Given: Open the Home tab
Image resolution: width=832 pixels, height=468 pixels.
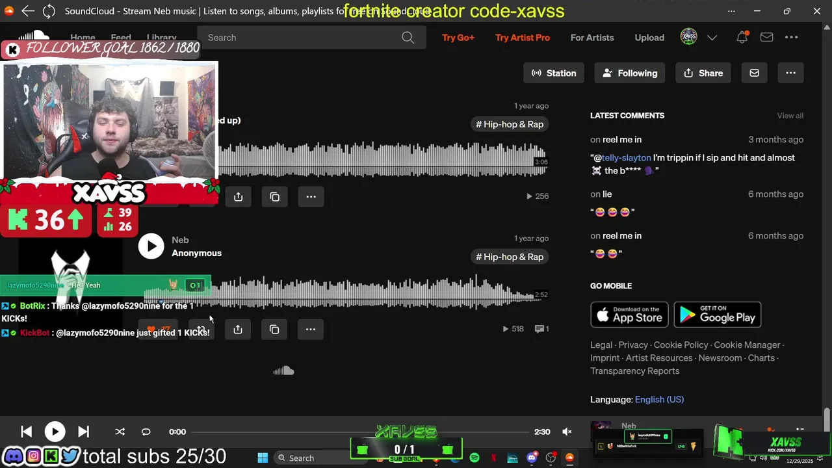Looking at the screenshot, I should 83,37.
